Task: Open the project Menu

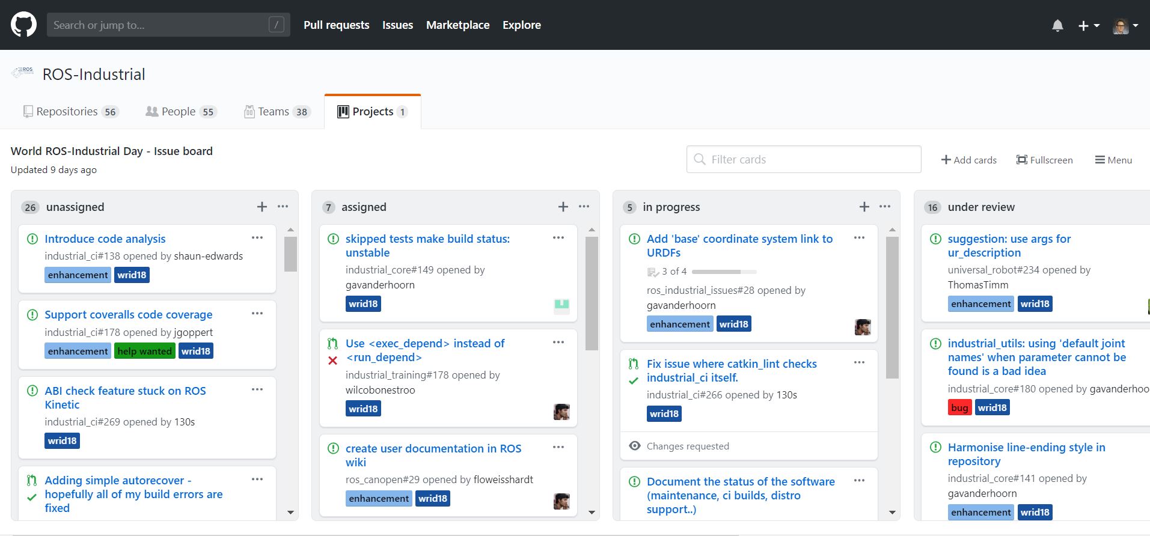Action: pyautogui.click(x=1113, y=160)
